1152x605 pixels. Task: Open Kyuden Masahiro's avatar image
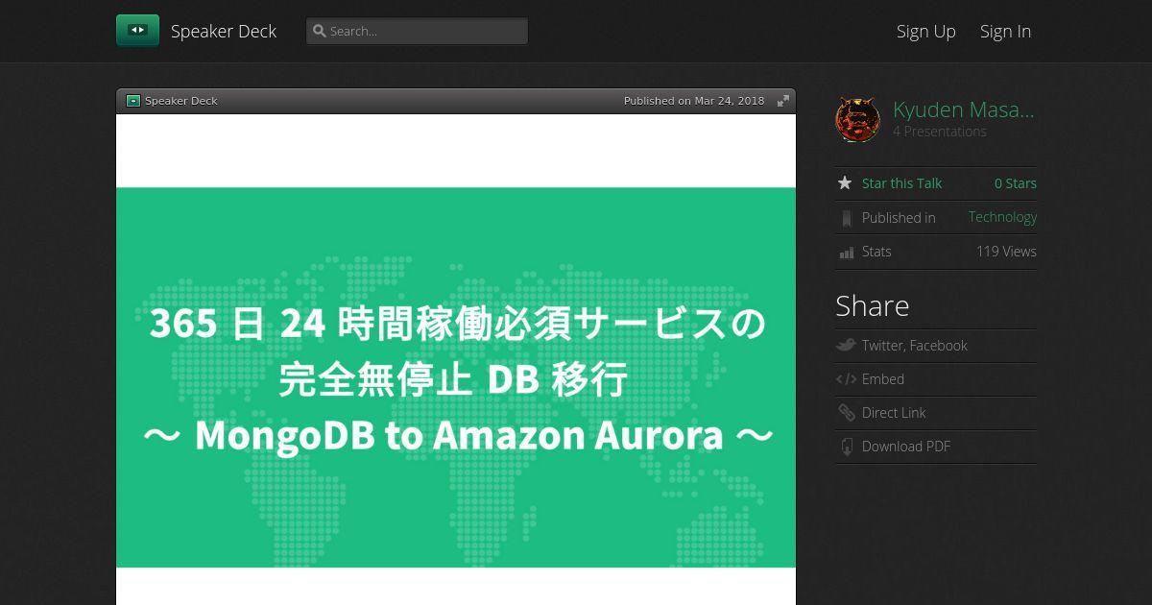click(857, 120)
